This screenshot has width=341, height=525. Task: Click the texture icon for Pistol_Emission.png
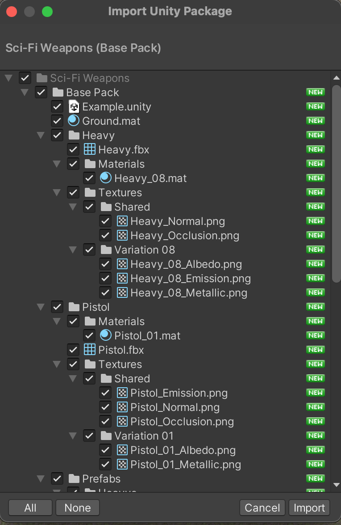(x=122, y=393)
